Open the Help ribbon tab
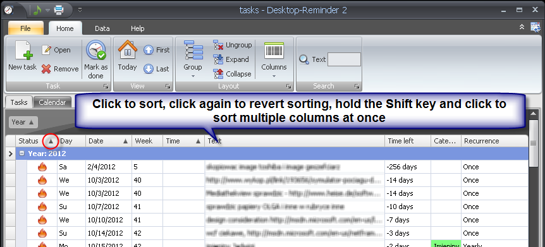The width and height of the screenshot is (545, 247). tap(138, 28)
